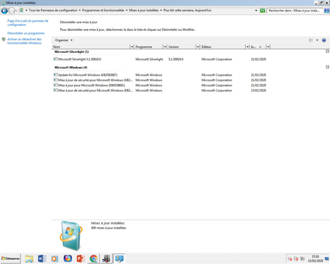
Task: Sort the list by the Programme column
Action: (149, 47)
